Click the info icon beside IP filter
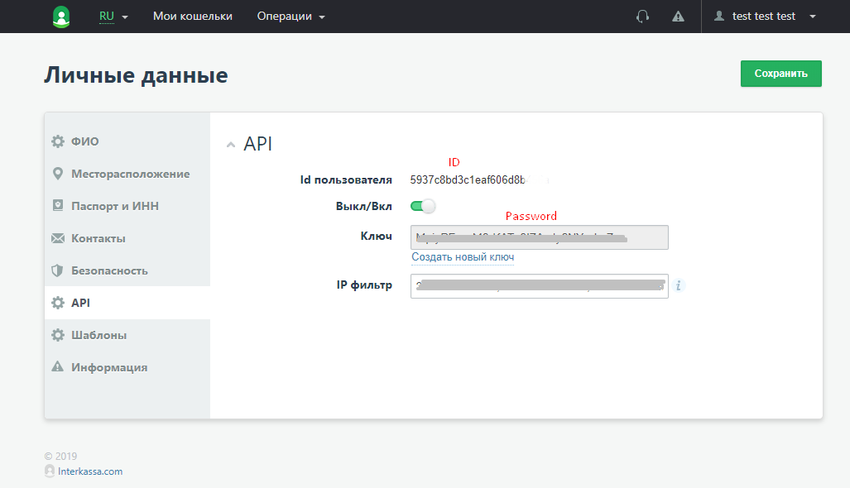Viewport: 850px width, 488px height. coord(679,285)
